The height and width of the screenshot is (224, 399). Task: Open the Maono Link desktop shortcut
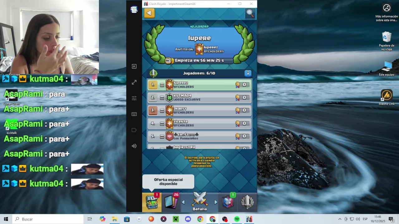[x=387, y=97]
